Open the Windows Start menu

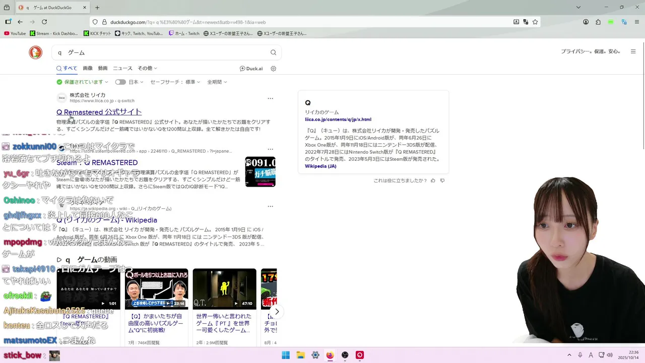(x=286, y=355)
